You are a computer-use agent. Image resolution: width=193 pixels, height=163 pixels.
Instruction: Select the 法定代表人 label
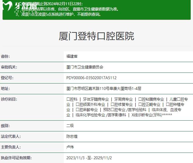pyautogui.click(x=11, y=137)
